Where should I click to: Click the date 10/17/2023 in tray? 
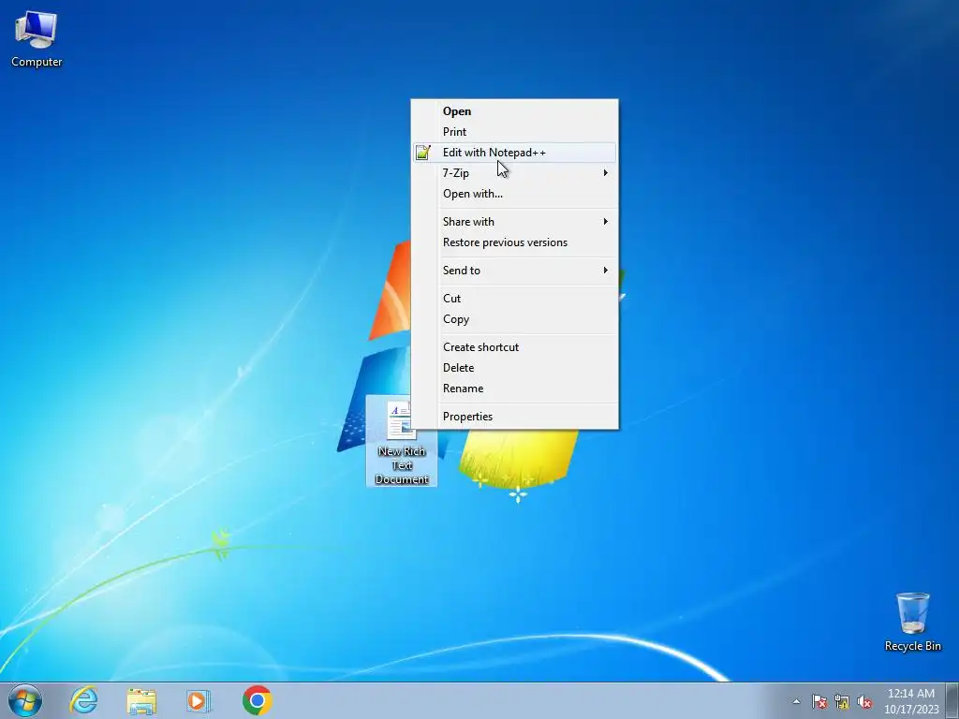[911, 710]
